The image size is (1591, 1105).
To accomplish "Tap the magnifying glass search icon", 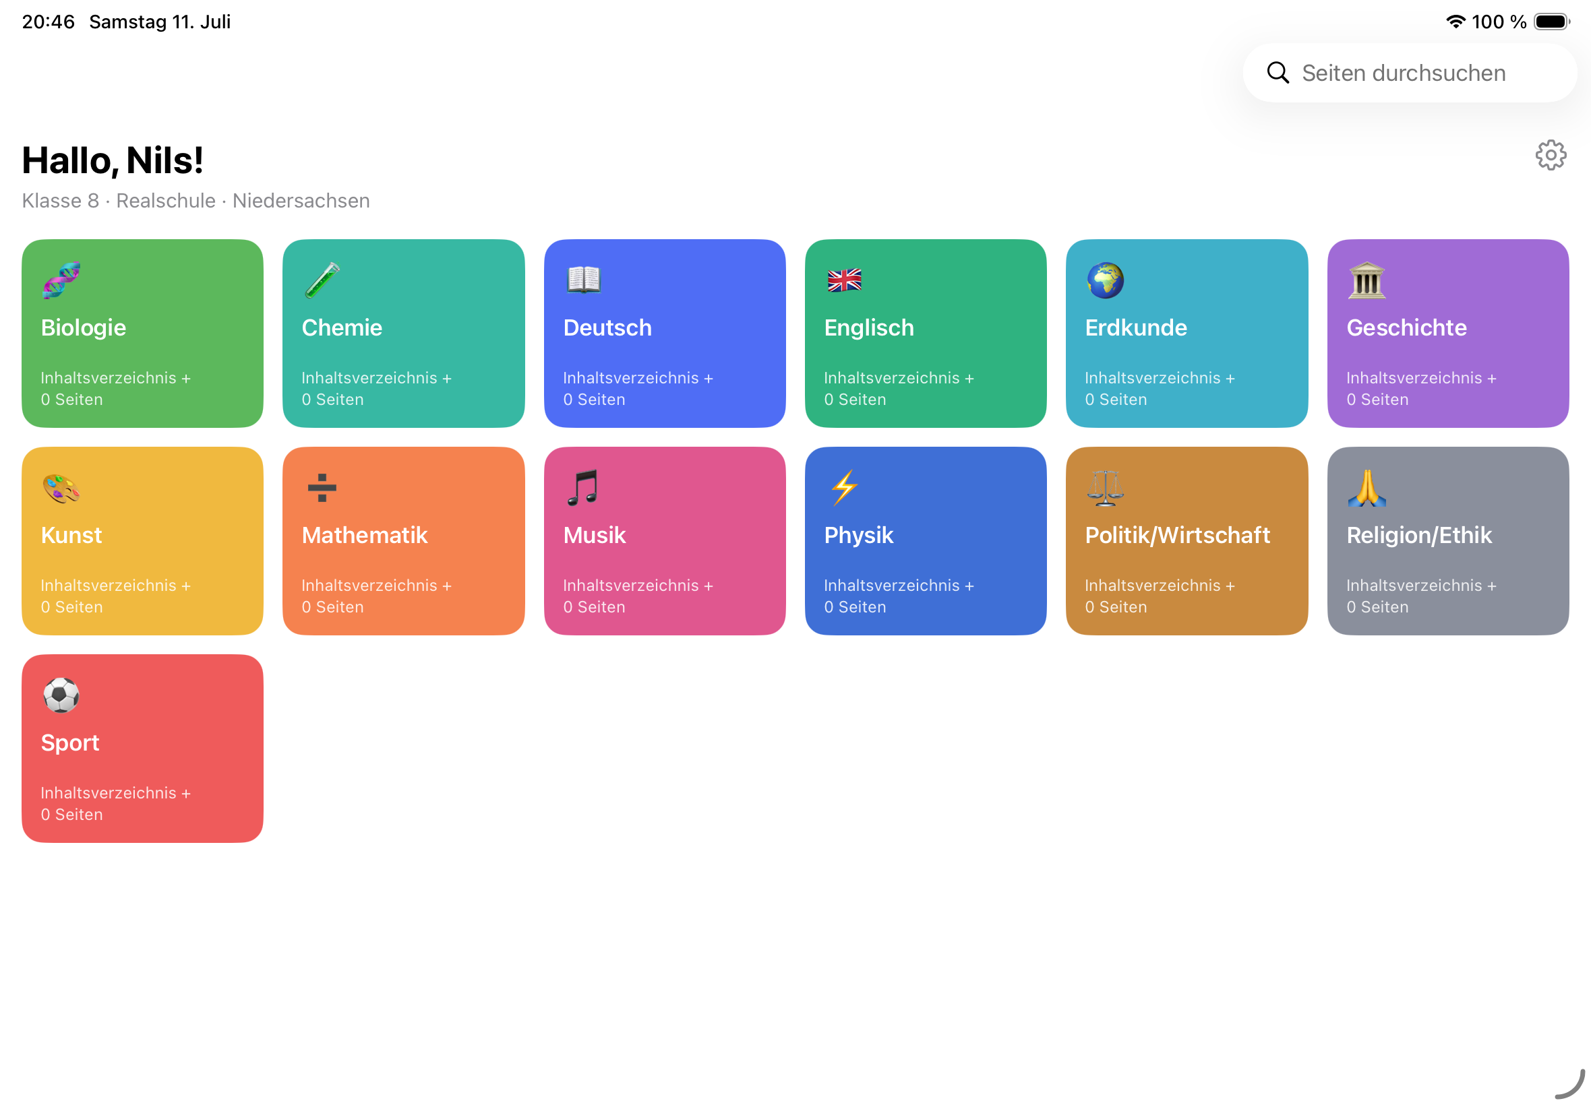I will [x=1278, y=73].
